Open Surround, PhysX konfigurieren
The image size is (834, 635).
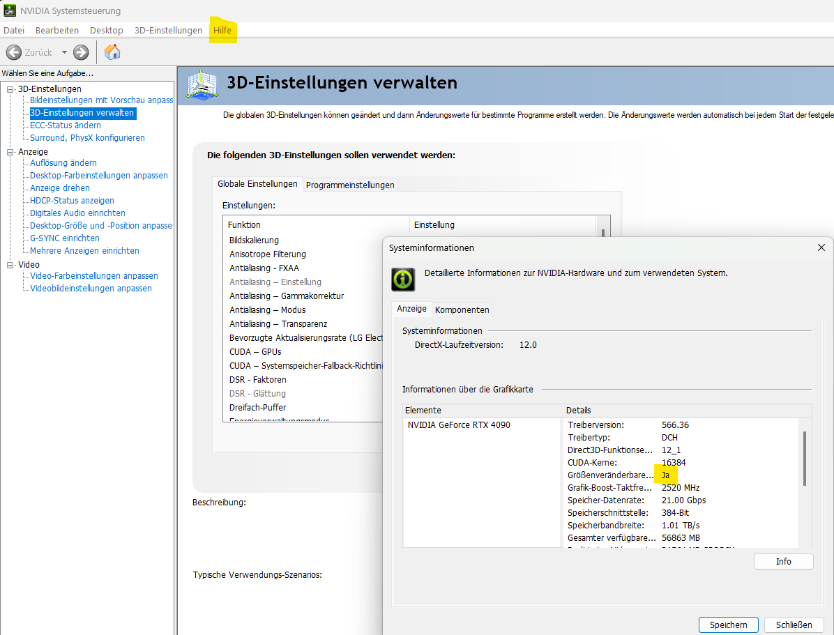87,138
